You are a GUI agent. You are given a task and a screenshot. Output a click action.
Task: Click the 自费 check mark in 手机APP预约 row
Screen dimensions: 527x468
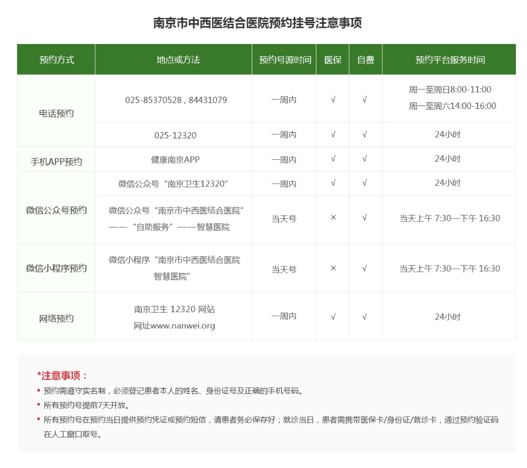364,159
